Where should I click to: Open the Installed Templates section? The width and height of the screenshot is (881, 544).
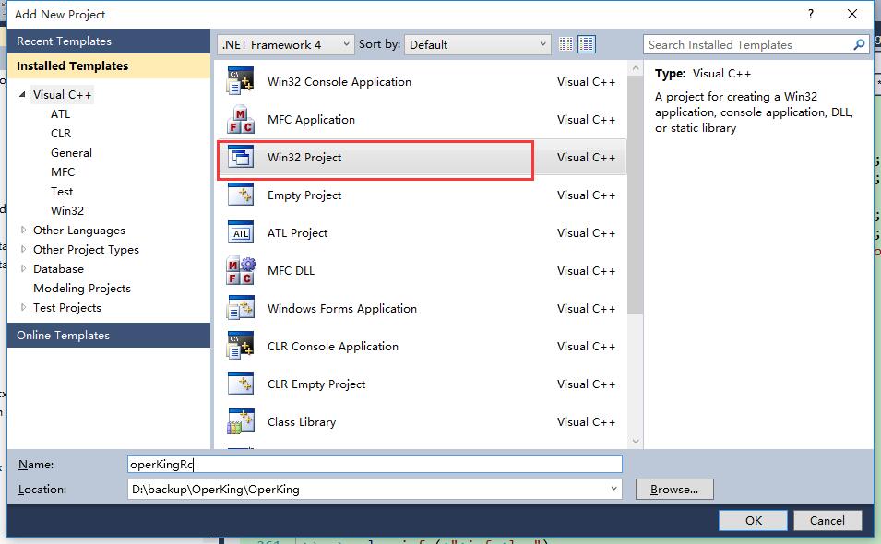point(109,65)
